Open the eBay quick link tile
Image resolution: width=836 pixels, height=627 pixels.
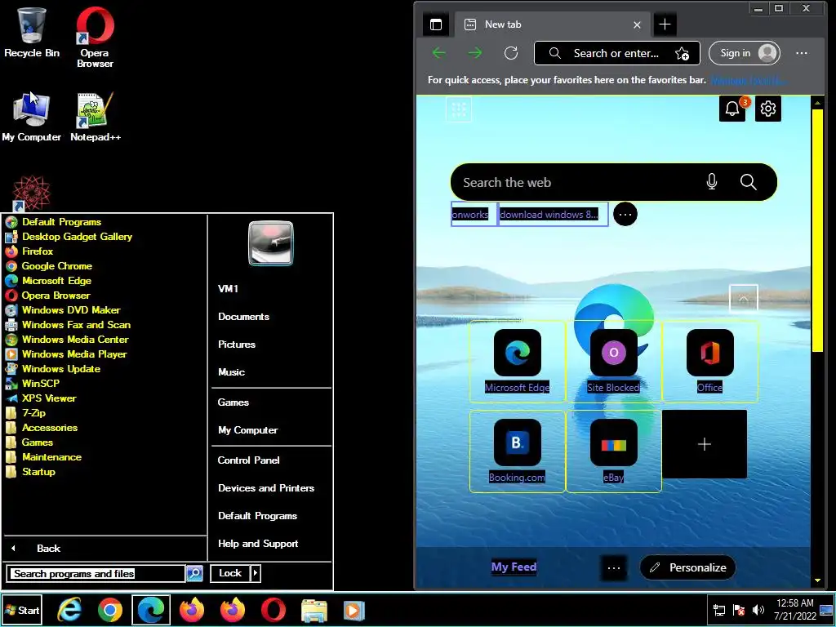[x=614, y=451]
